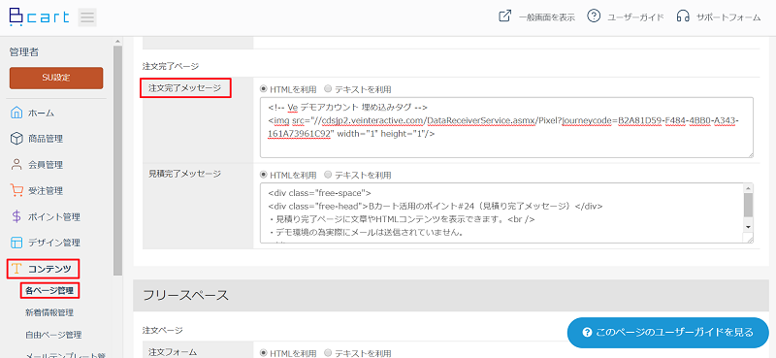Select テキストを利用 for 見積完了メッセージ
The image size is (776, 358).
(x=328, y=176)
